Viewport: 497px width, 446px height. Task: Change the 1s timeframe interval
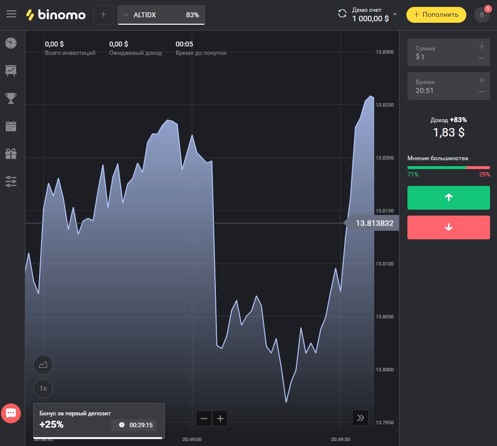point(43,389)
